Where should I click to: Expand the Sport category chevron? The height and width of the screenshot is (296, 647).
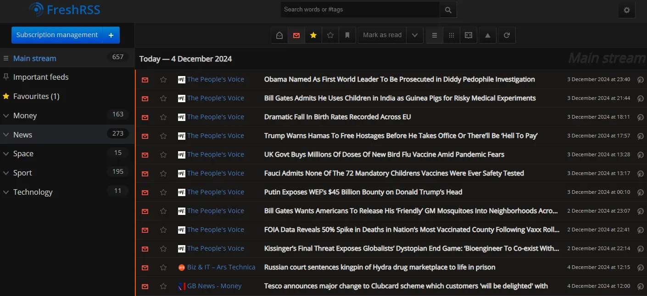6,173
